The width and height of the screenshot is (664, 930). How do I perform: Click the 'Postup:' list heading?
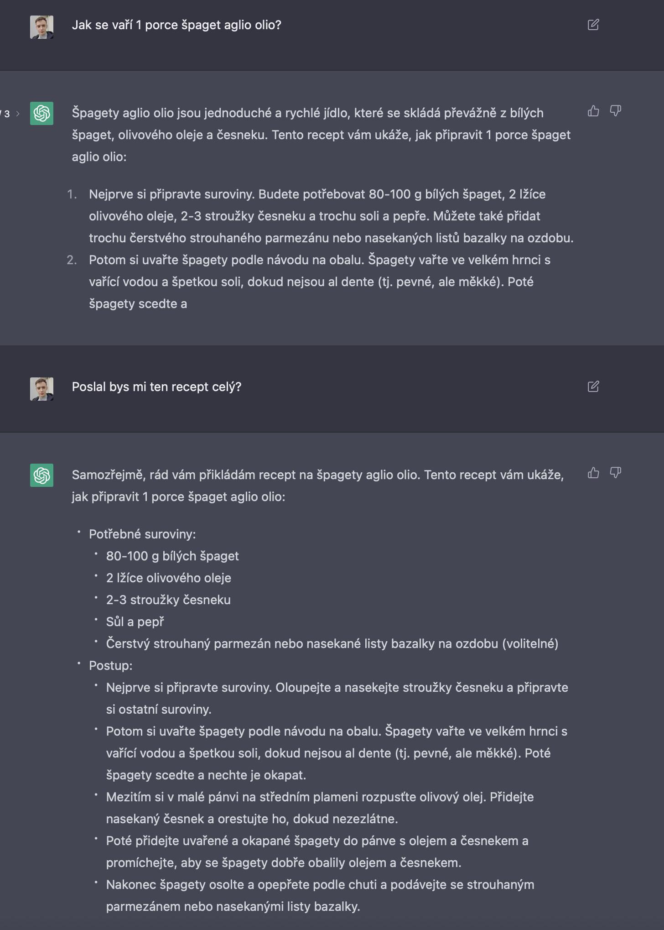[x=111, y=666]
